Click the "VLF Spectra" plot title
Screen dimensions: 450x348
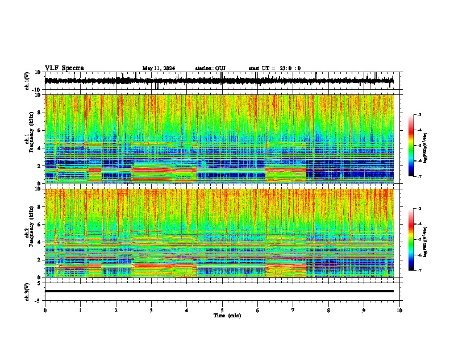64,68
